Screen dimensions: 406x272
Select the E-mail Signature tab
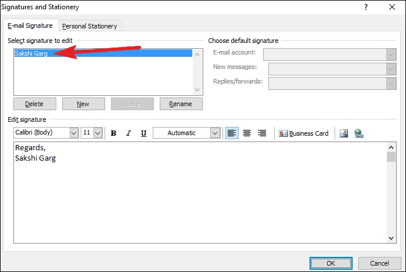pos(30,26)
